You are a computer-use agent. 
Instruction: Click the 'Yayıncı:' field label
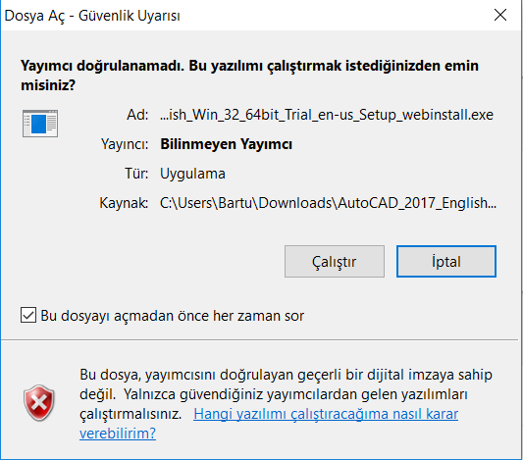(125, 144)
